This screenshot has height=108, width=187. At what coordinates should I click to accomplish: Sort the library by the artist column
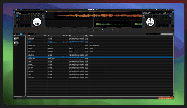[48, 36]
